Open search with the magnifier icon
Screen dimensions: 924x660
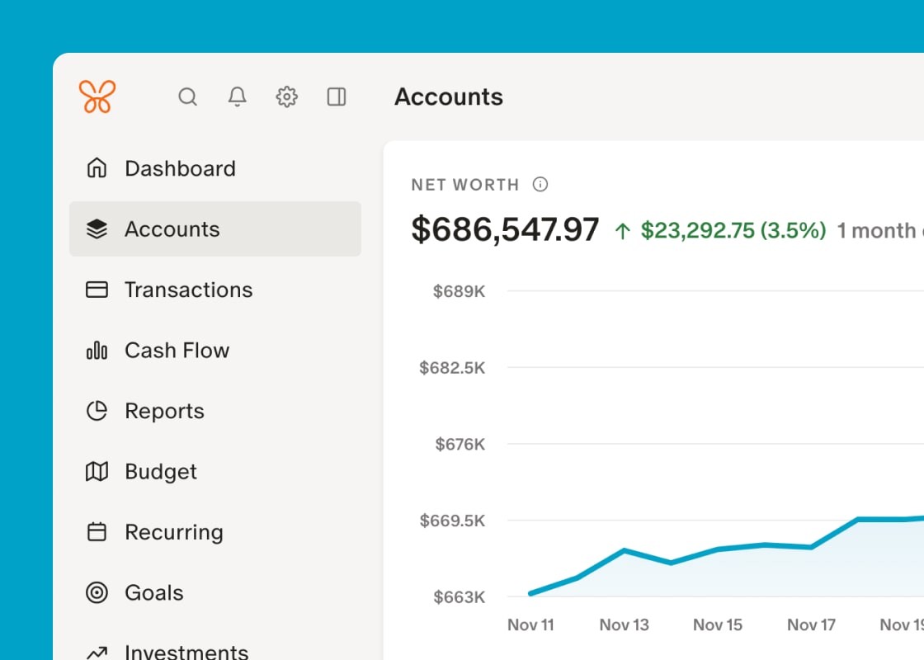[x=187, y=97]
